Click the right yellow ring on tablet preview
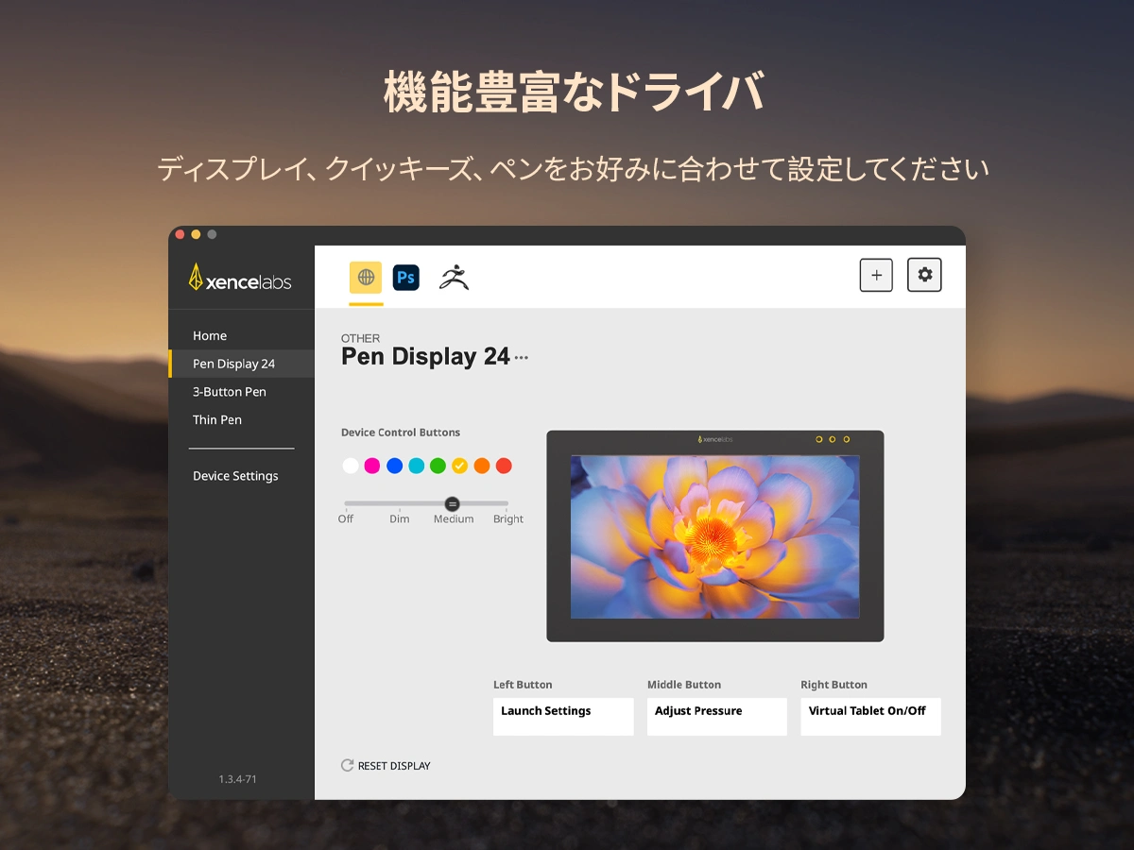 [x=846, y=439]
